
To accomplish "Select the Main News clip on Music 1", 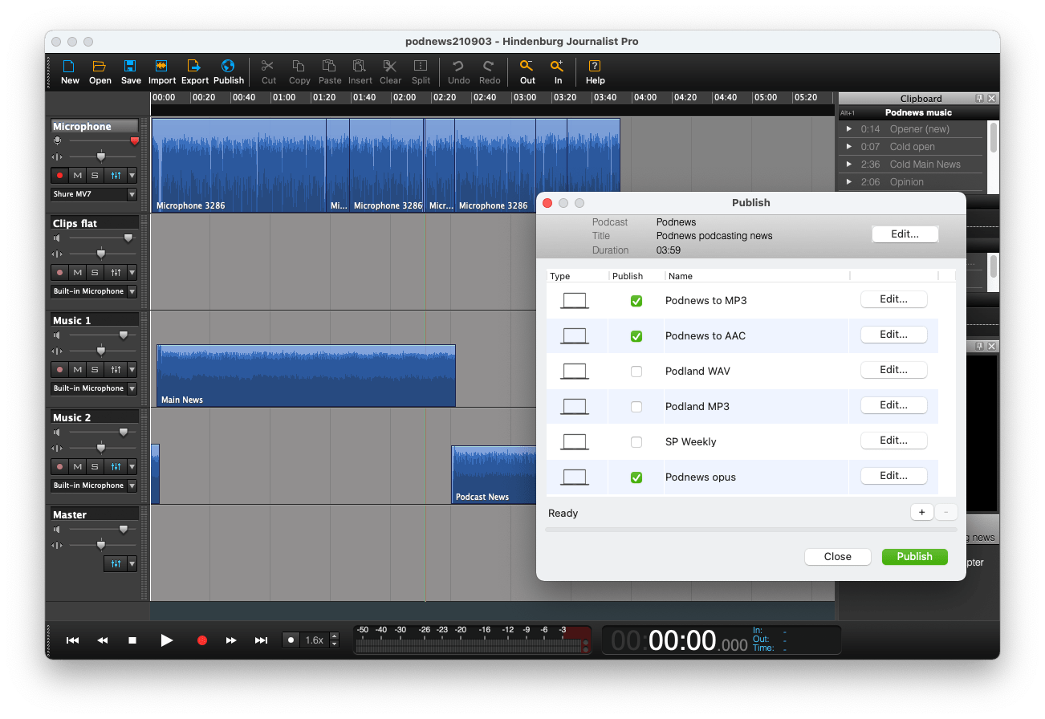I will (x=306, y=376).
